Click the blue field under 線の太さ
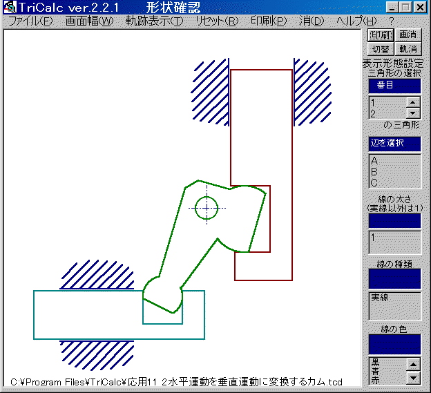This screenshot has height=393, width=431. coord(394,221)
